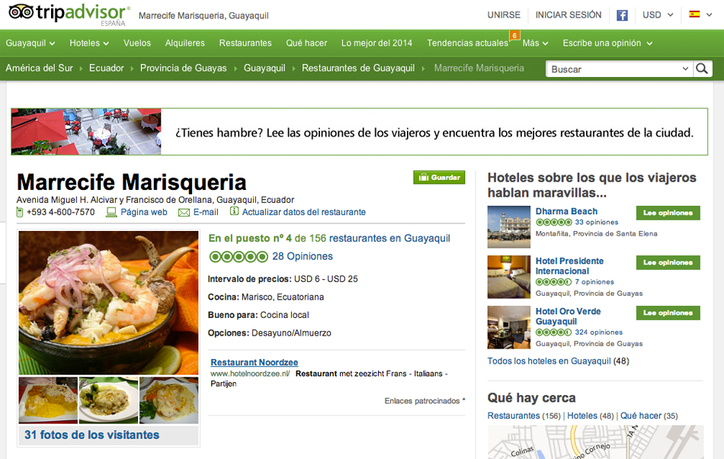Screen dimensions: 724x459
Task: Open the E-mail link
Action: coord(206,212)
